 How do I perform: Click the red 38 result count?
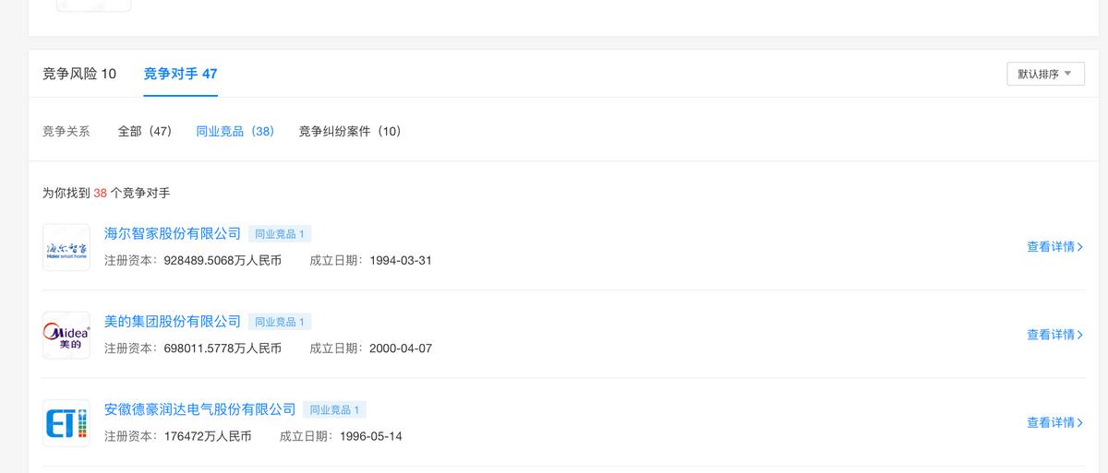101,194
